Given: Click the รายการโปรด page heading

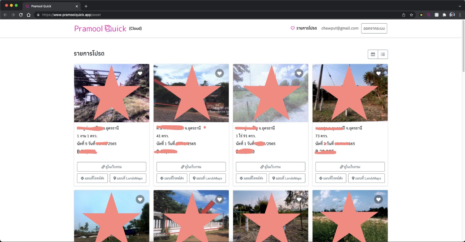Looking at the screenshot, I should [x=89, y=53].
